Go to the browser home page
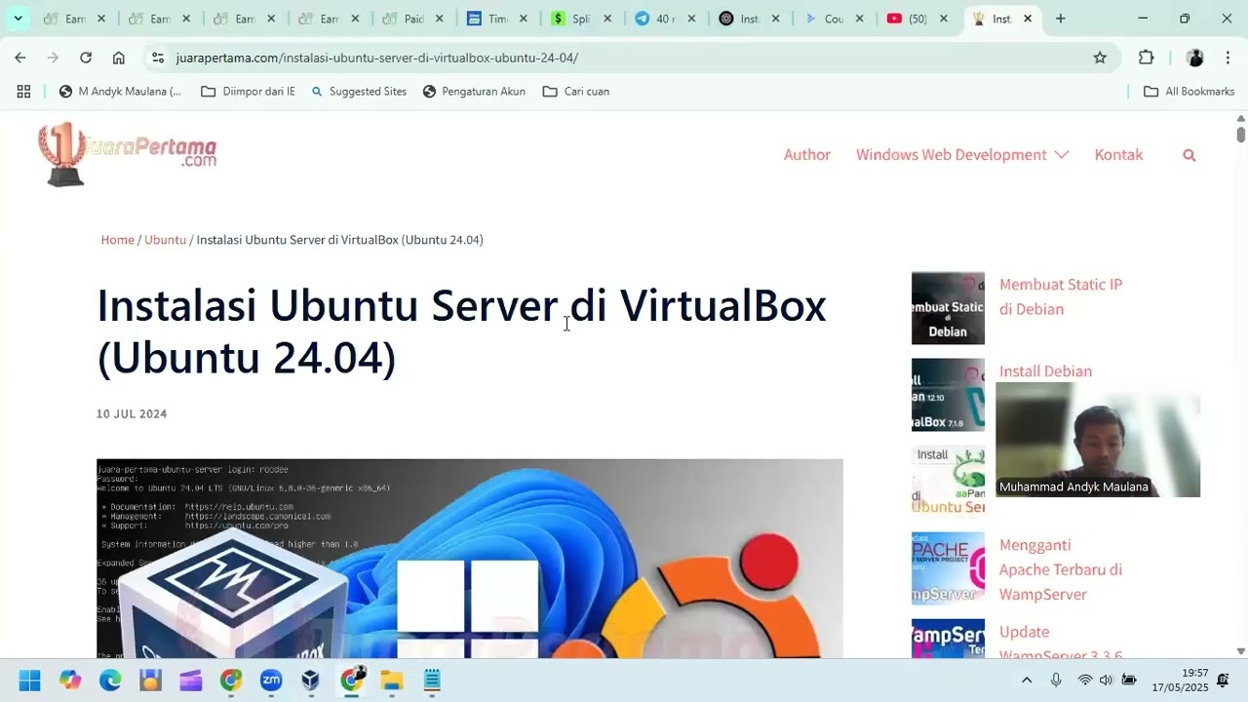Image resolution: width=1248 pixels, height=702 pixels. 119,58
